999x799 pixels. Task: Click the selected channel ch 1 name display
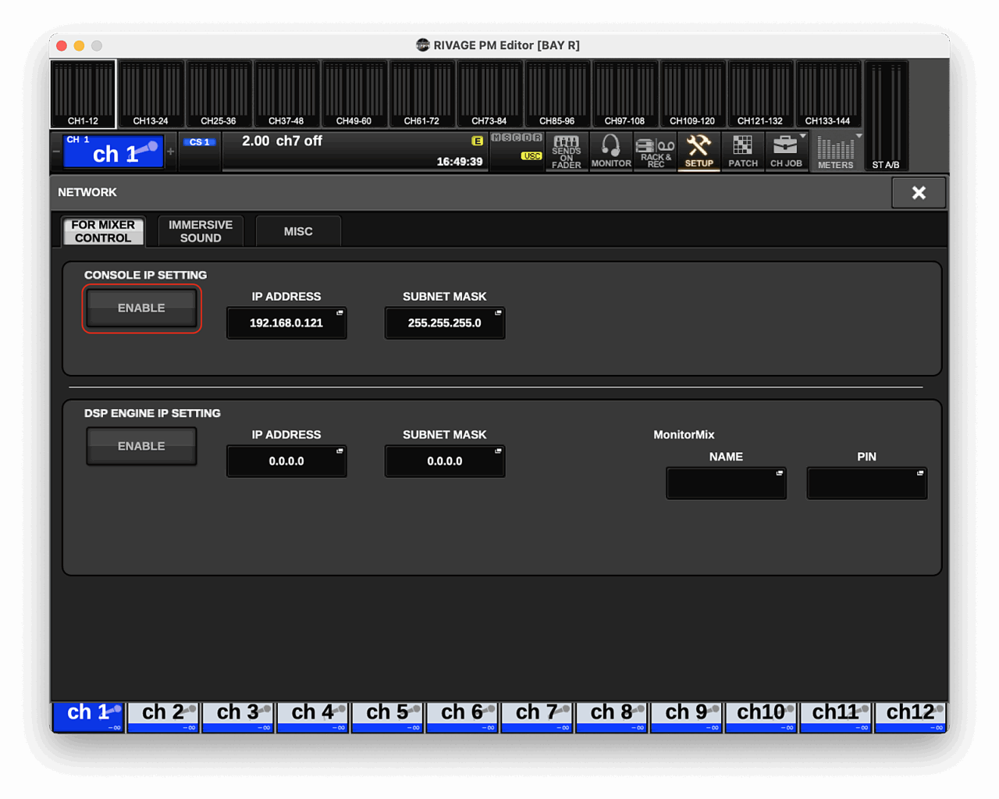114,151
